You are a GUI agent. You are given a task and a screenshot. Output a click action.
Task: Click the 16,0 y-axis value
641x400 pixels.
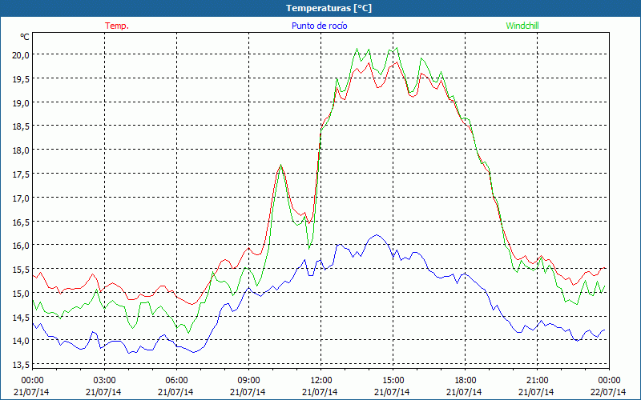pos(22,246)
